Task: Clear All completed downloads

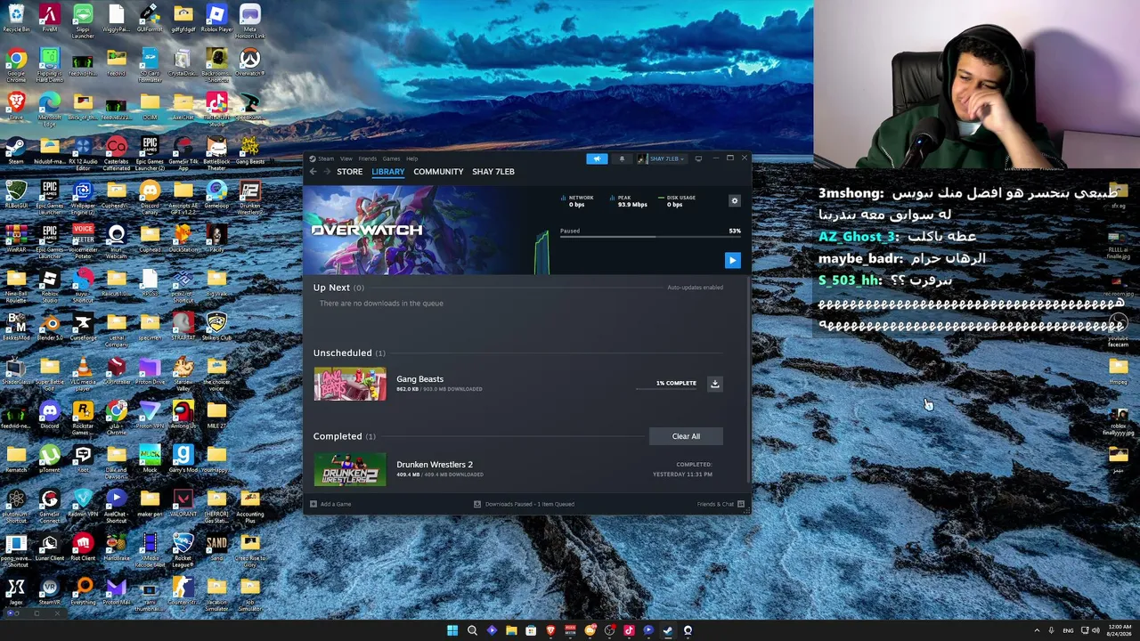Action: 686,436
